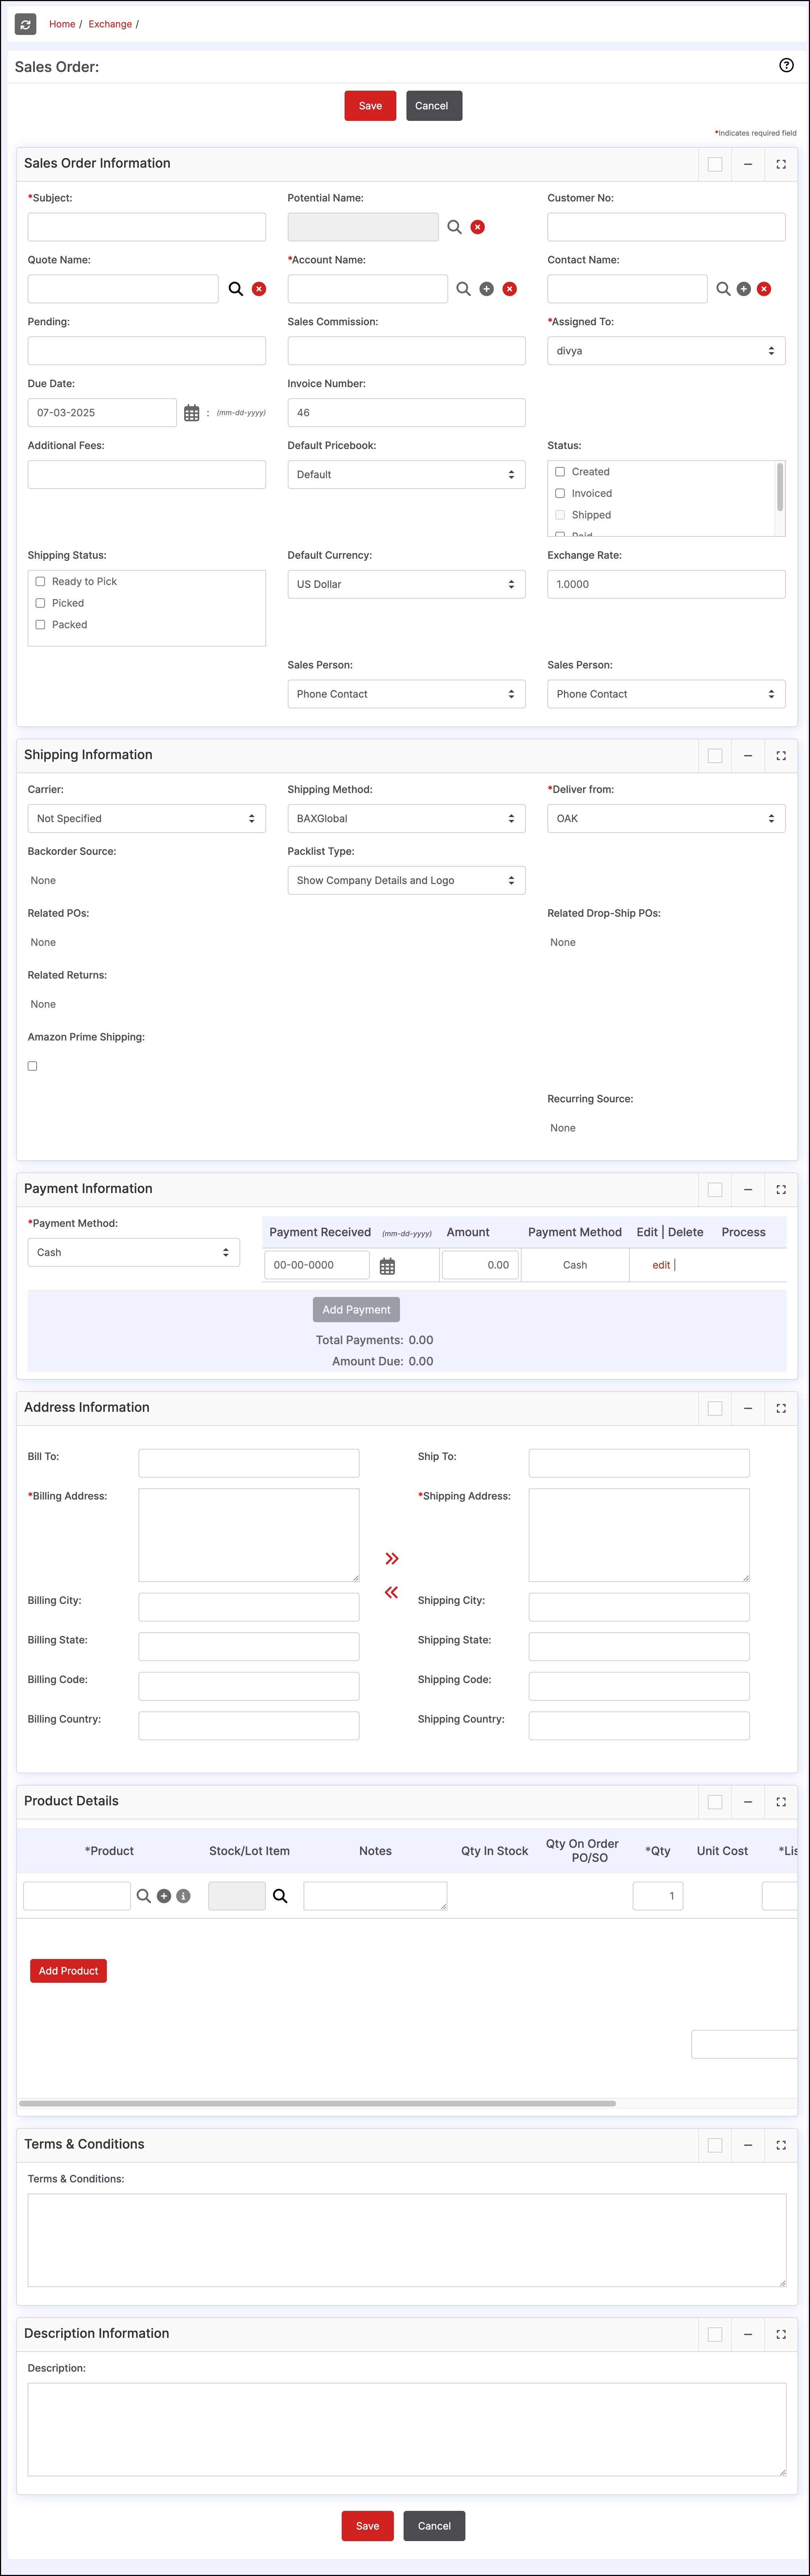The image size is (810, 2576).
Task: Search for a Contact Name
Action: 723,289
